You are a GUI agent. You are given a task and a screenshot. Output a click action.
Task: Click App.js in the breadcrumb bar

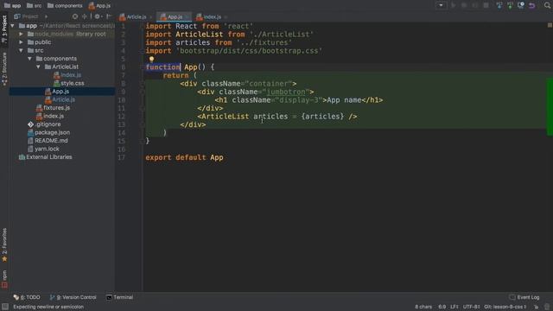(x=99, y=6)
